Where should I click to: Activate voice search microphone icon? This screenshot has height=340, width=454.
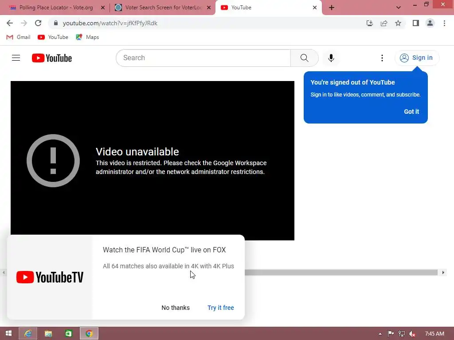[x=331, y=58]
